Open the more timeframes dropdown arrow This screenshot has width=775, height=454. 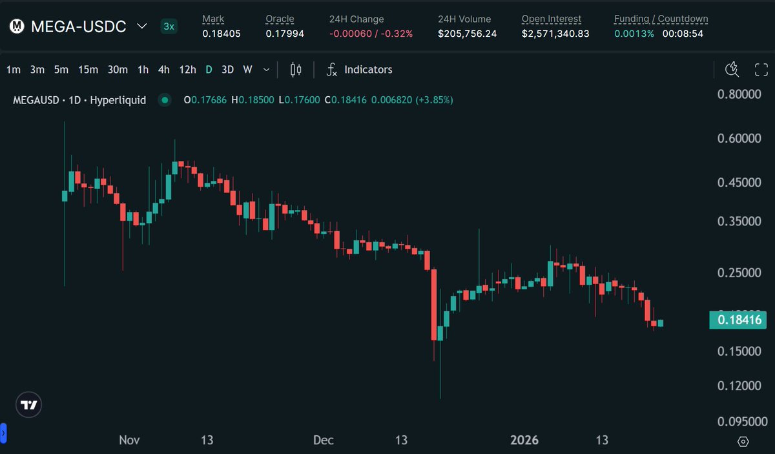tap(266, 70)
